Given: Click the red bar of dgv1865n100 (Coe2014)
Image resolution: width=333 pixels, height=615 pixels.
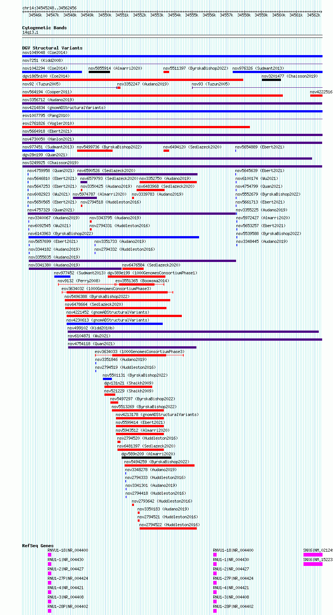Looking at the screenshot, I should coord(133,80).
